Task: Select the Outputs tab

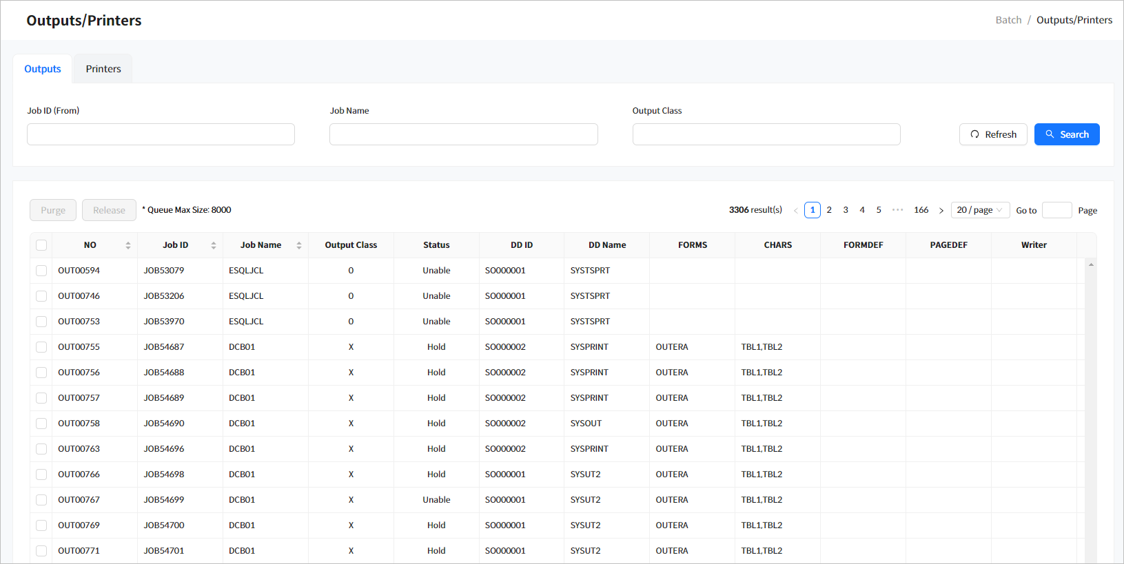Action: (x=43, y=69)
